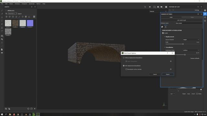Click the import/export bag icon in left toolbar

pyautogui.click(x=2, y=36)
